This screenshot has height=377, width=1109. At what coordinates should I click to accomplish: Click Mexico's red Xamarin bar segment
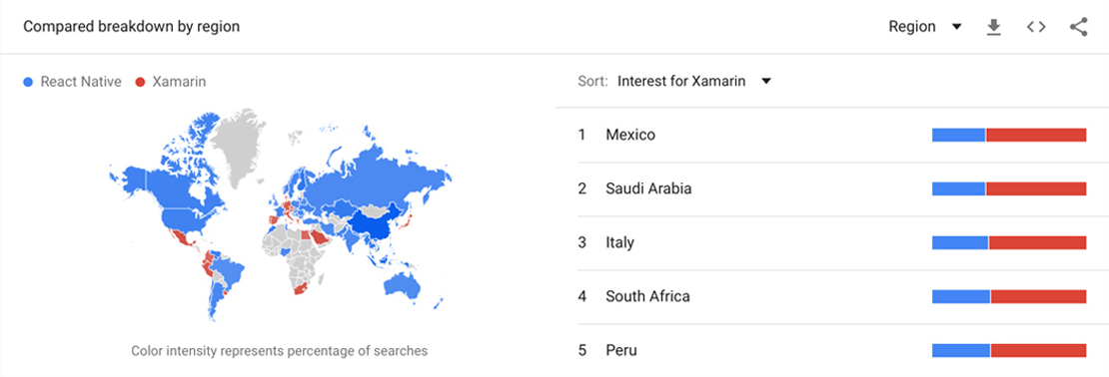(x=1036, y=135)
